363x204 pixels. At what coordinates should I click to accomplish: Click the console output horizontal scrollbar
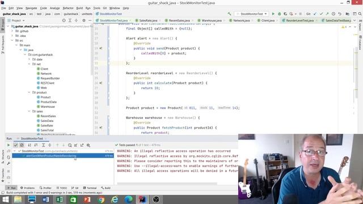coord(167,184)
